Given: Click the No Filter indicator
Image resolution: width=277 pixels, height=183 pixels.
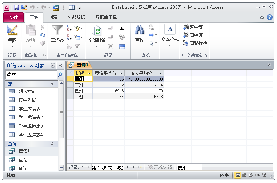Looking at the screenshot, I should click(x=160, y=167).
